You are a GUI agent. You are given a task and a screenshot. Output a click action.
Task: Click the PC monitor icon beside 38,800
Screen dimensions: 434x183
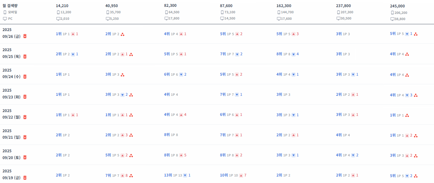(x=392, y=19)
